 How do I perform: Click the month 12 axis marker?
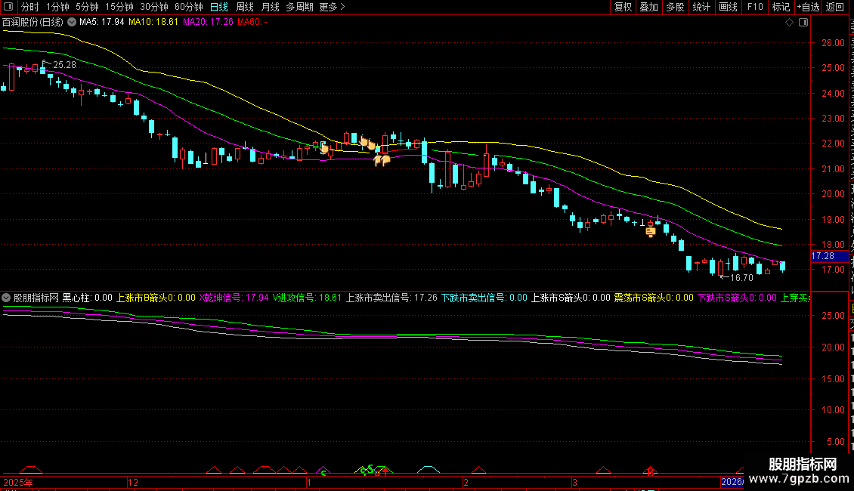click(133, 482)
